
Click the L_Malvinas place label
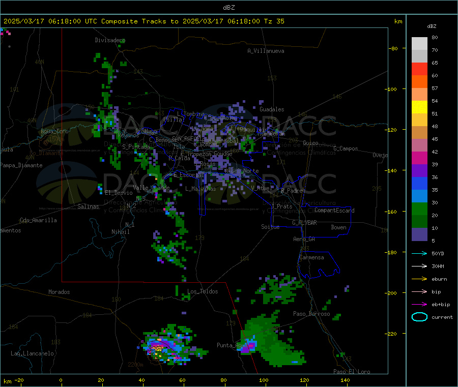(201, 189)
